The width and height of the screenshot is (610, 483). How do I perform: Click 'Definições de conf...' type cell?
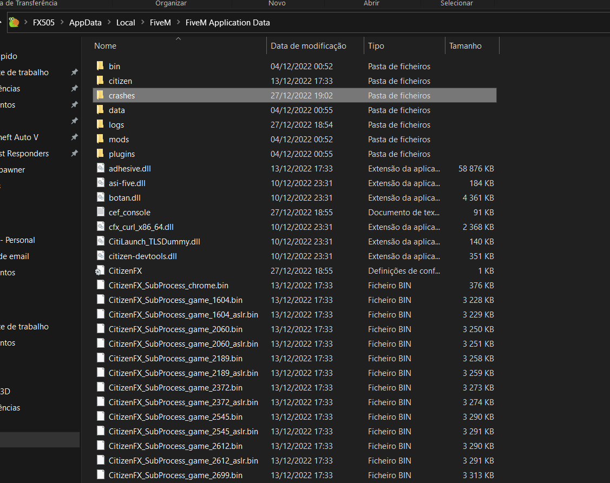click(404, 270)
